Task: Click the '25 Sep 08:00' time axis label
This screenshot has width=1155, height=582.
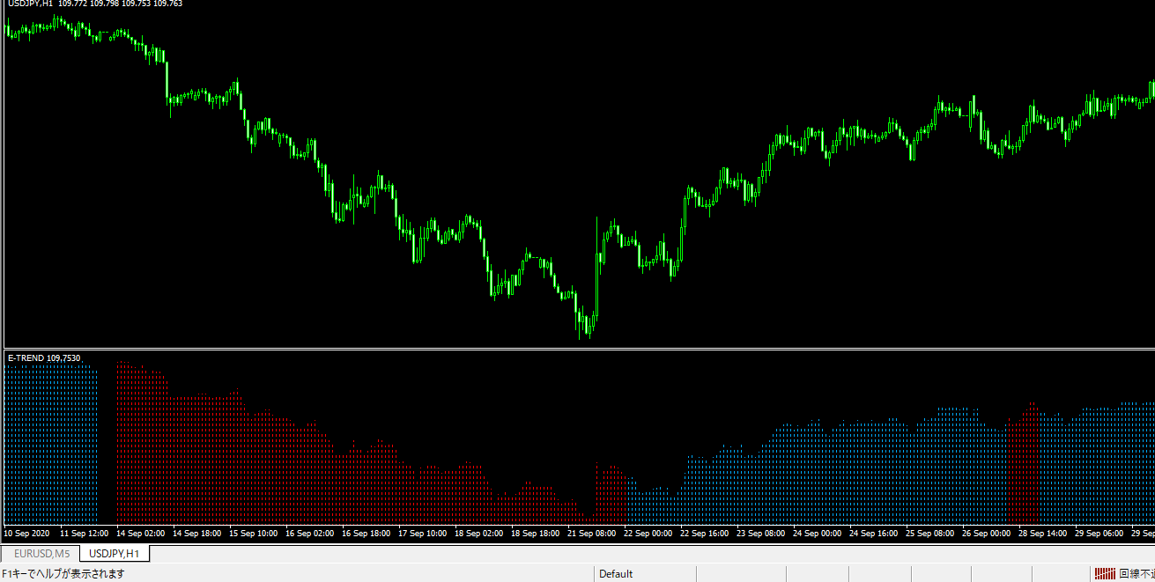Action: 929,534
